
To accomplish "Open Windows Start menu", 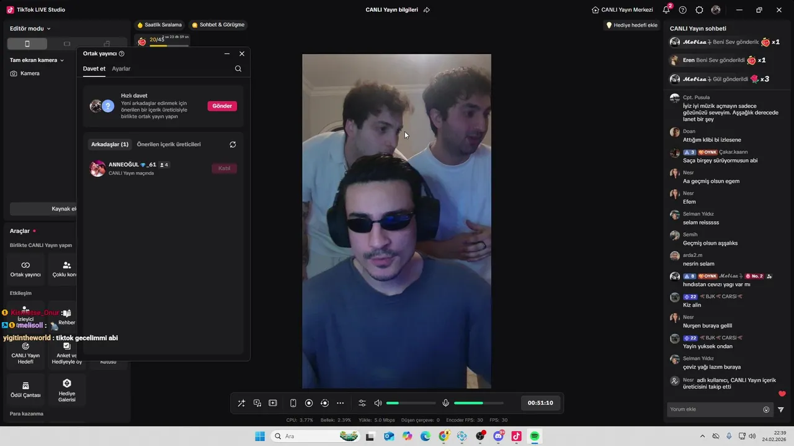I will [x=260, y=436].
